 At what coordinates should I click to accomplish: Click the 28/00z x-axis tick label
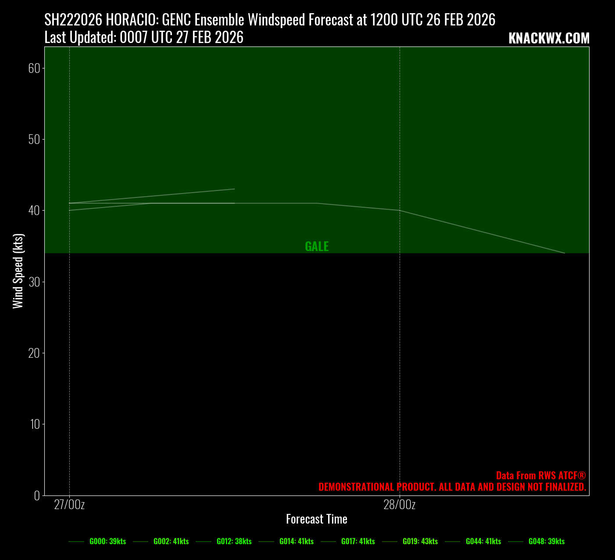coord(399,505)
